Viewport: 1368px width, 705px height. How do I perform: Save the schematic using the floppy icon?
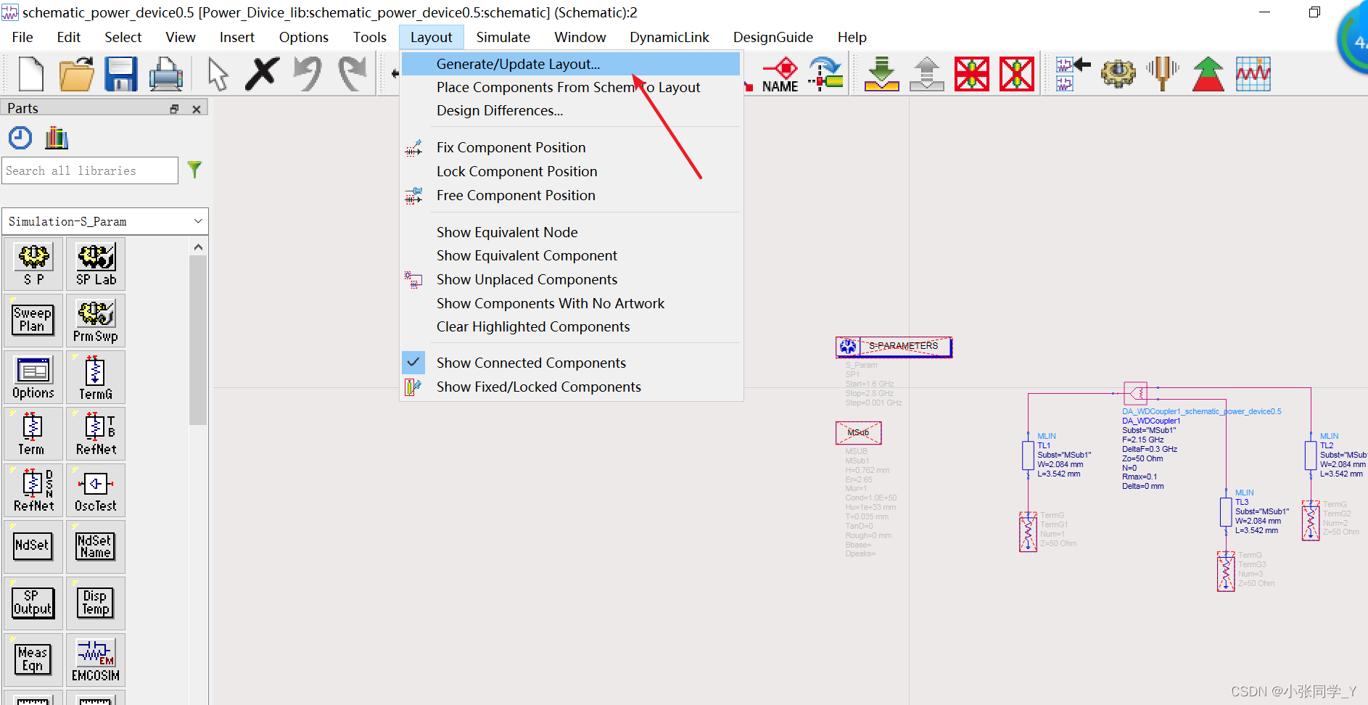pos(121,73)
